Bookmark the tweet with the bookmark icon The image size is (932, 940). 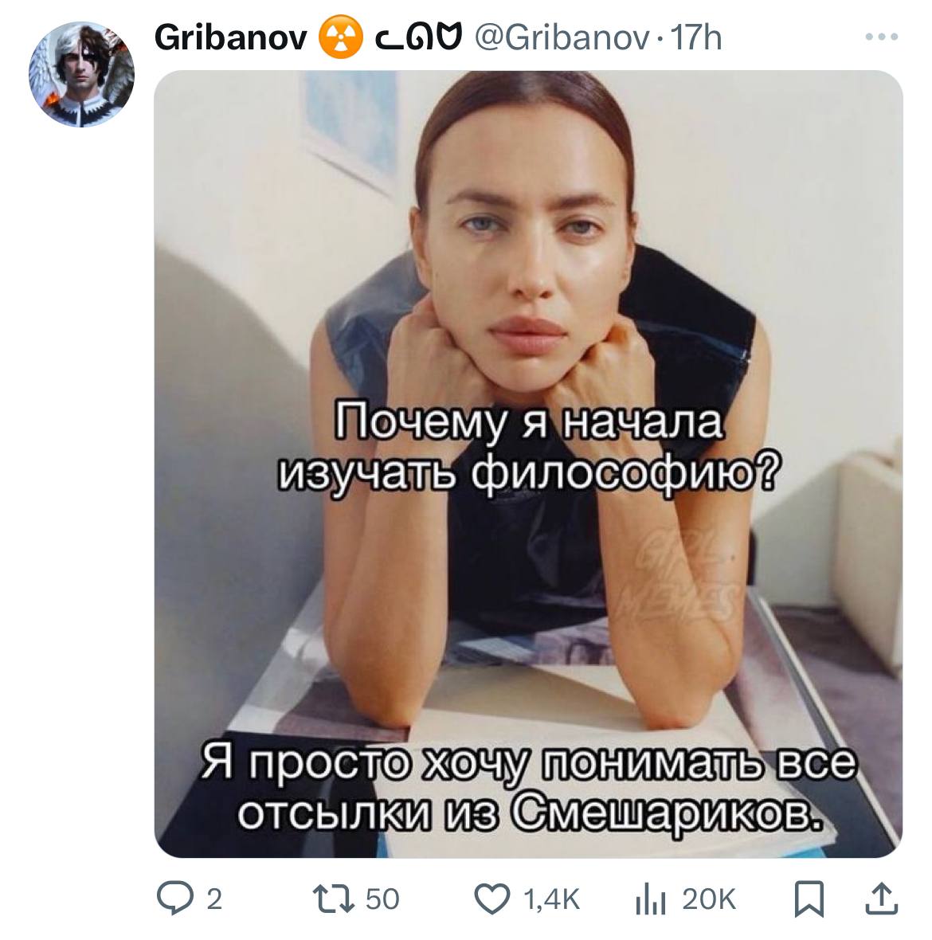pyautogui.click(x=809, y=899)
